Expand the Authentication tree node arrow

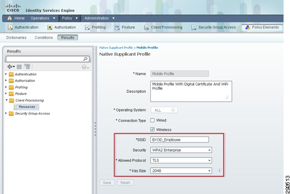click(6, 74)
